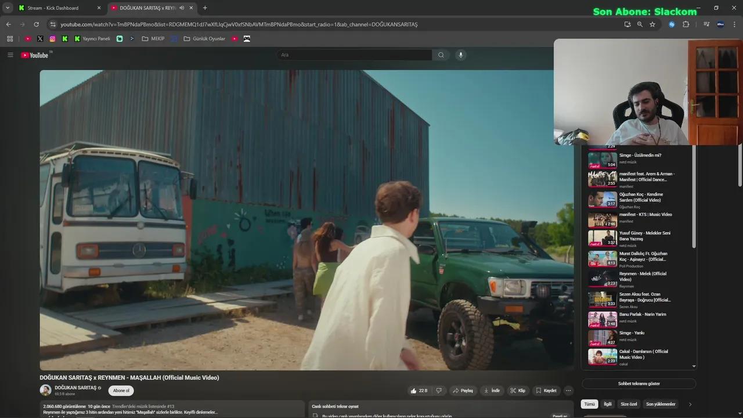This screenshot has width=743, height=418.
Task: Click the browser address bar URL
Action: 239,24
